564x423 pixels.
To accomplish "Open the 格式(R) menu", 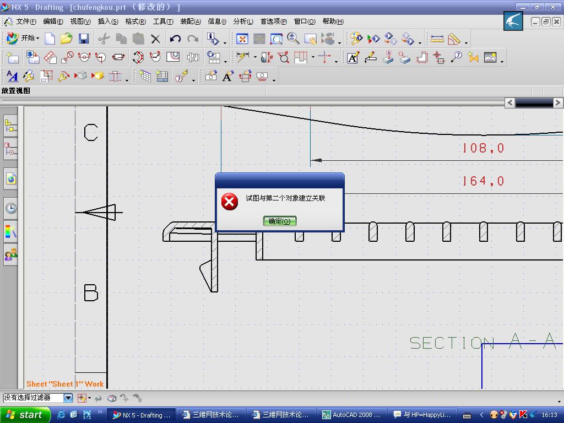I will click(135, 21).
